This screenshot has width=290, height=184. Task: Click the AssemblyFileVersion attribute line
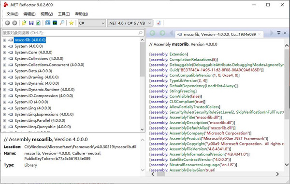pos(190,149)
